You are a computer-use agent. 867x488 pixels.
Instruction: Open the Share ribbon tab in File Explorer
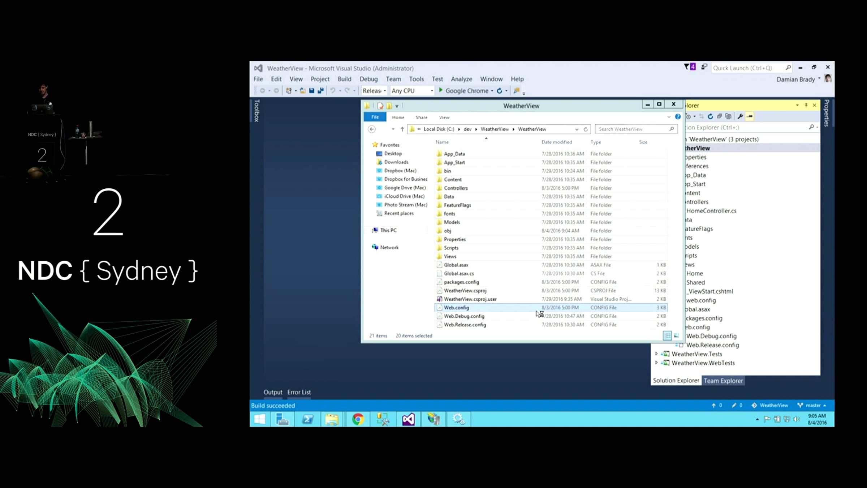(x=421, y=117)
